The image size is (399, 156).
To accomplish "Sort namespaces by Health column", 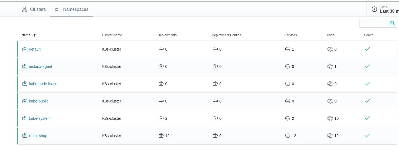I will (368, 35).
